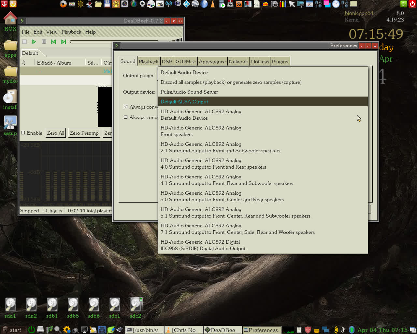
Task: Open the RSS feed icon in top panel
Action: (x=239, y=4)
